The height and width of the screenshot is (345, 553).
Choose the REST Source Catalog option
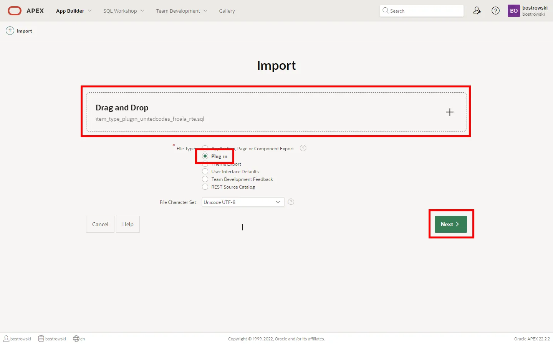click(x=205, y=187)
